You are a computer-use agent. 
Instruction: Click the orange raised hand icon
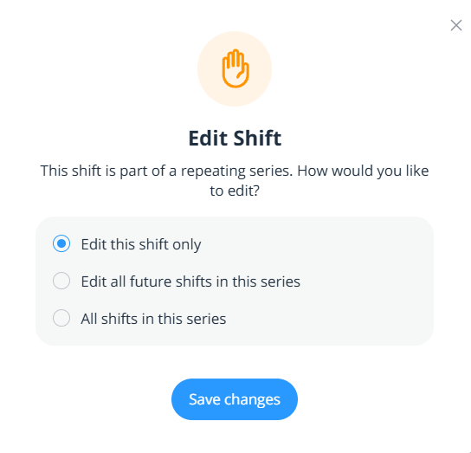(x=235, y=68)
